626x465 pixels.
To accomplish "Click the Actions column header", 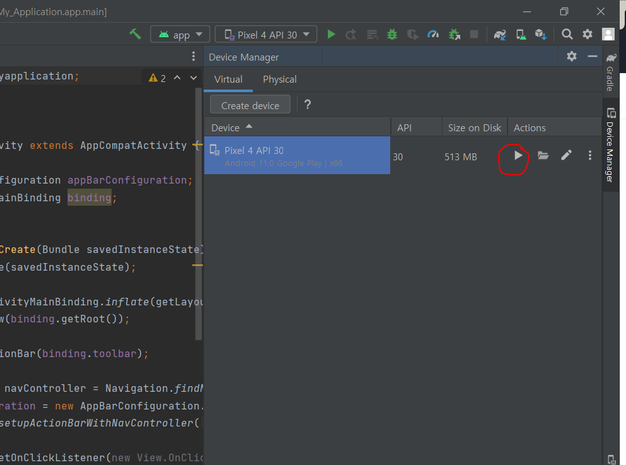I will 555,127.
